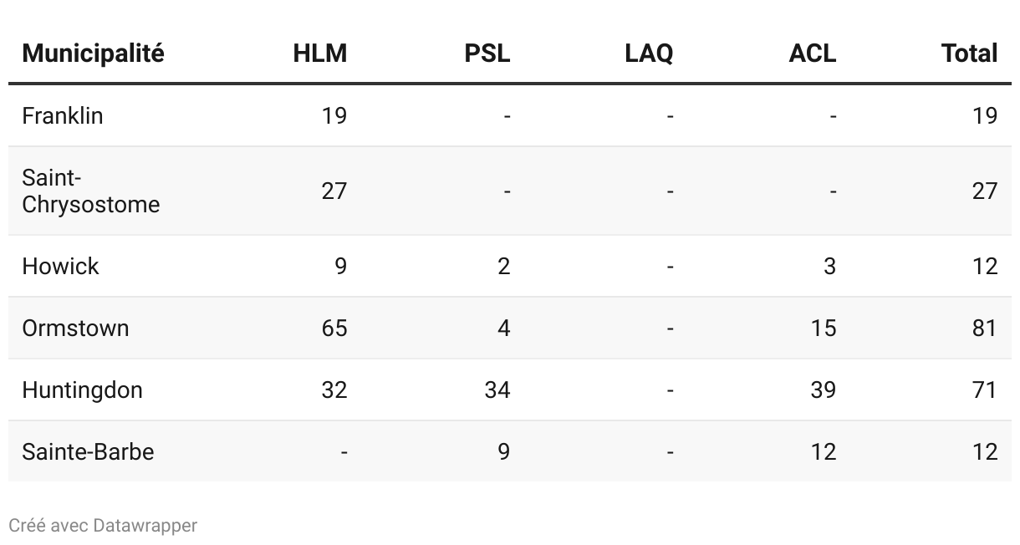The width and height of the screenshot is (1020, 545).
Task: Select the Huntingdon row label
Action: pos(82,390)
